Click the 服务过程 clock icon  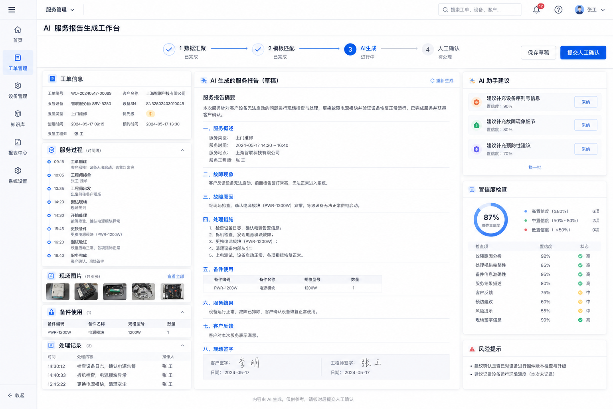pyautogui.click(x=51, y=150)
